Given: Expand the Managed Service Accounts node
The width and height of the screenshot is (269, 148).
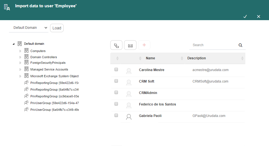Looking at the screenshot, I should coord(20,69).
